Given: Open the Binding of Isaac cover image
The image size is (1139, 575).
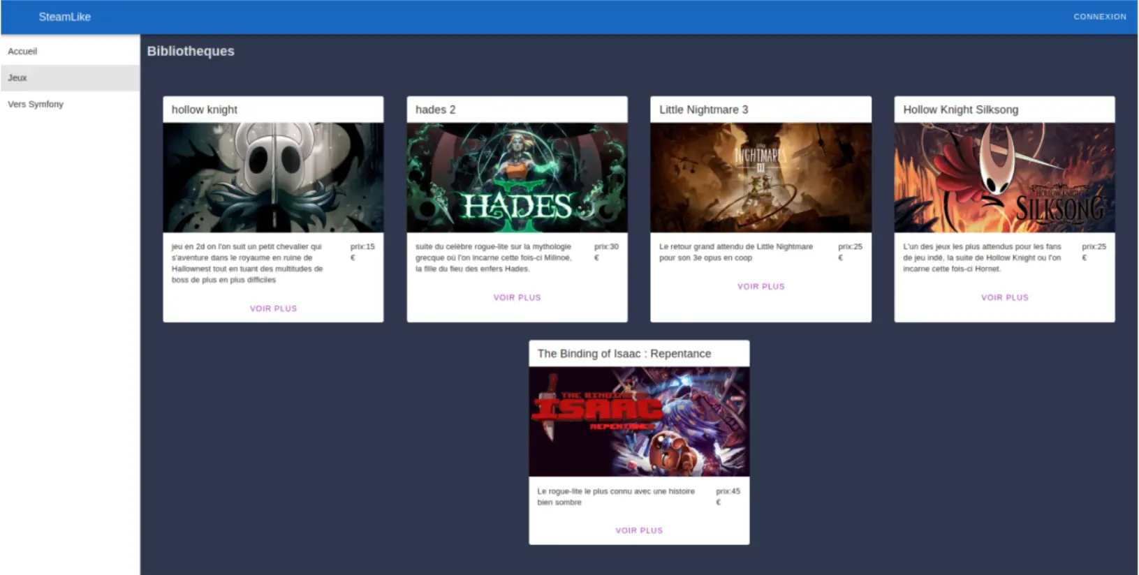Looking at the screenshot, I should (638, 422).
